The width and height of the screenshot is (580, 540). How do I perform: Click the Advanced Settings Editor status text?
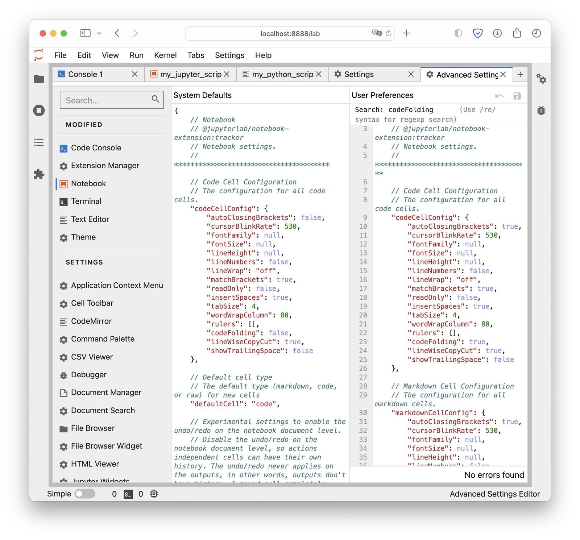tap(495, 494)
